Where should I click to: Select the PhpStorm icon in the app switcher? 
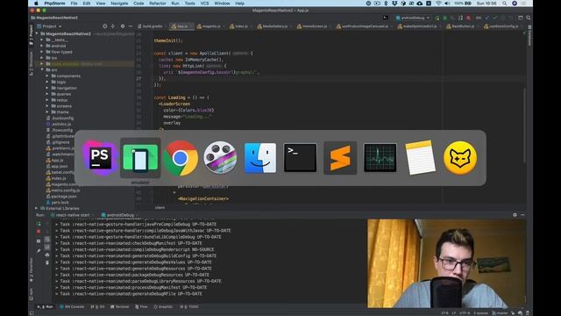[99, 158]
